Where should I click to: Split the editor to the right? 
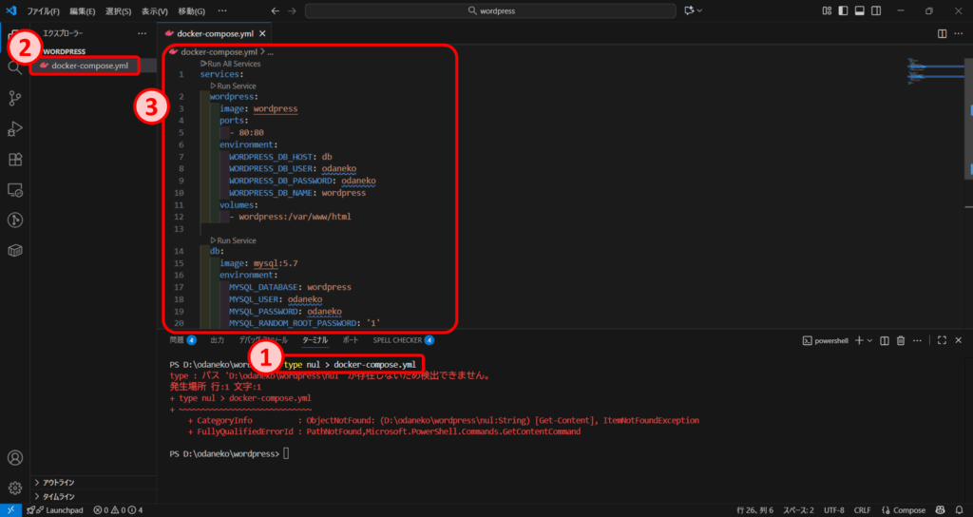click(942, 33)
